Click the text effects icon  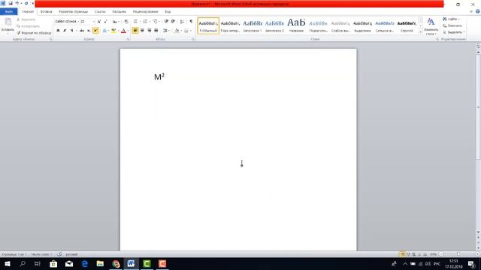click(104, 31)
